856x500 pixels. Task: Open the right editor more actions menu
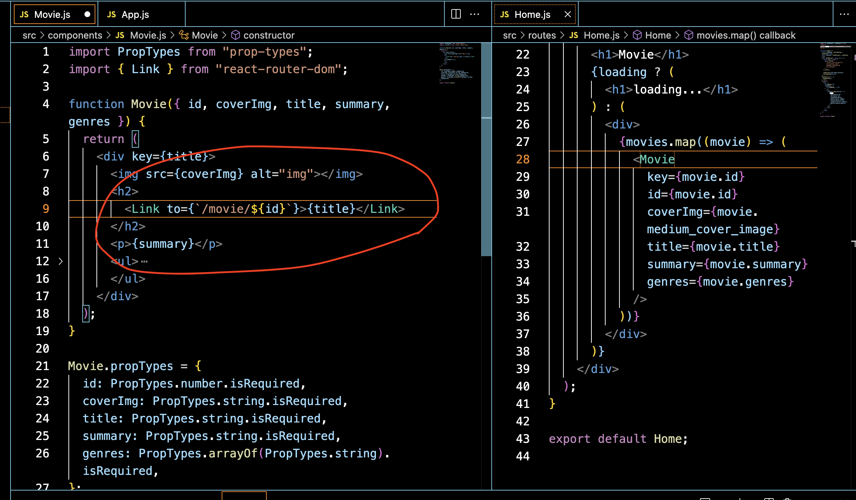point(844,14)
